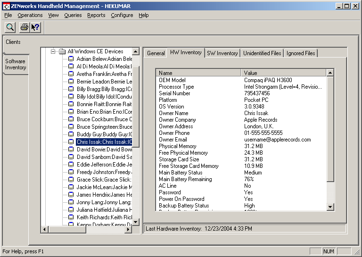362x257 pixels.
Task: Click the device icon beside Aretha Franklin
Action: (71, 74)
